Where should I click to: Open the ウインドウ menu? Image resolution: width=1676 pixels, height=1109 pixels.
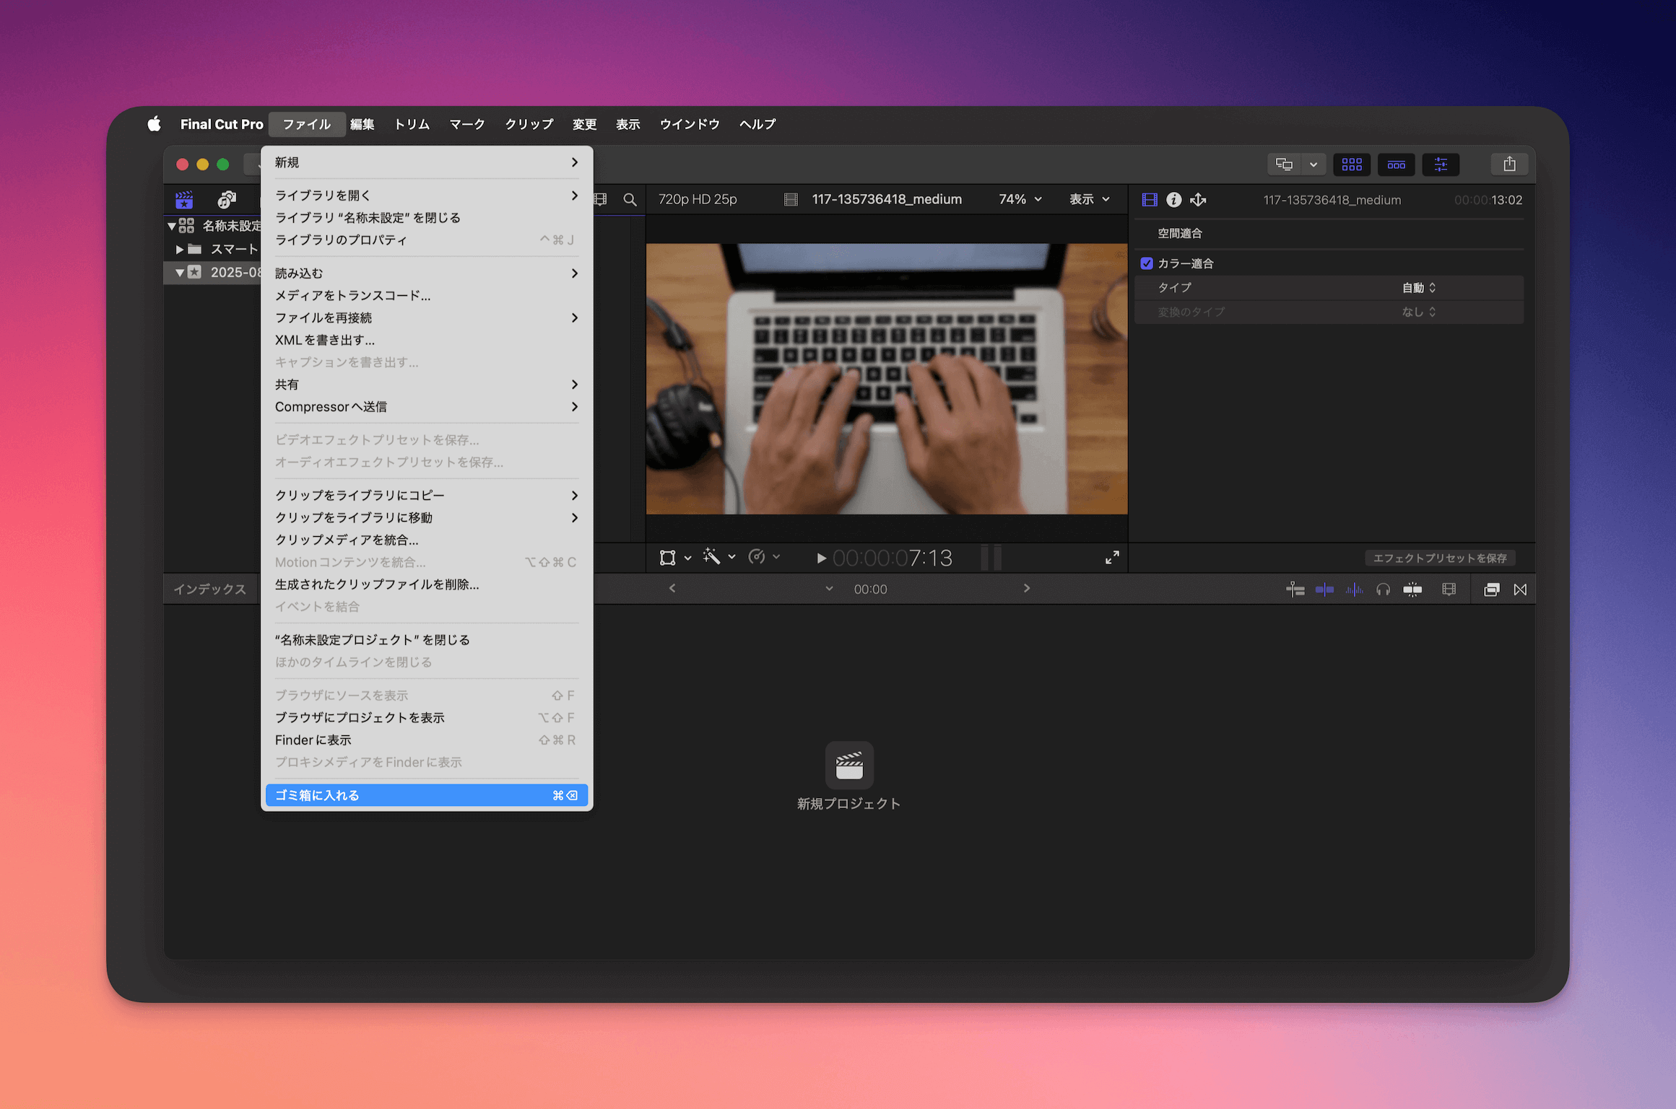[690, 124]
